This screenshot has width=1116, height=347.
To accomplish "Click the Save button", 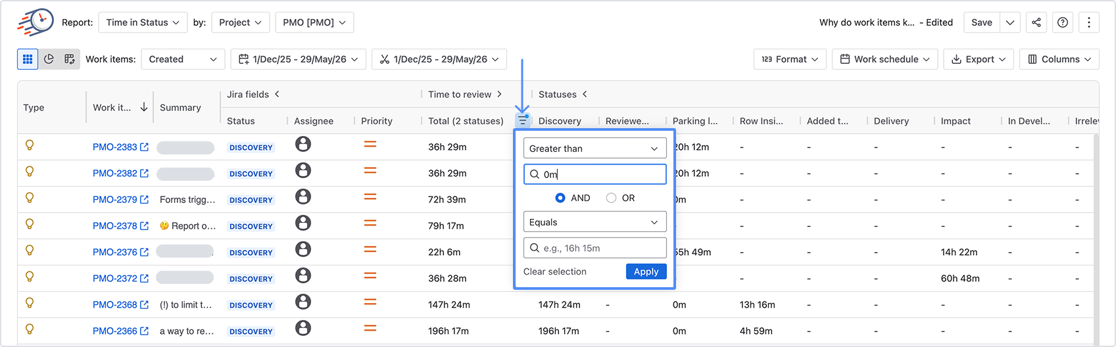I will point(982,22).
